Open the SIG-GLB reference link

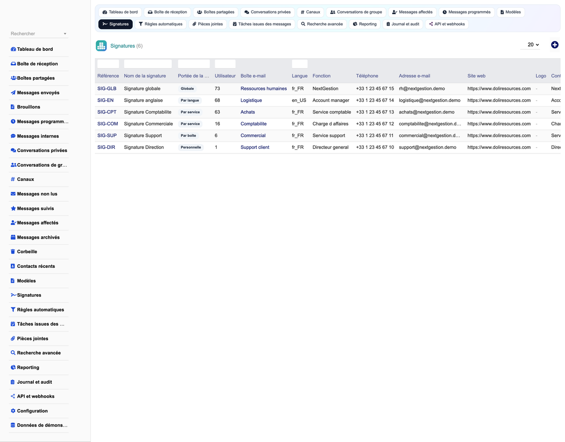107,88
